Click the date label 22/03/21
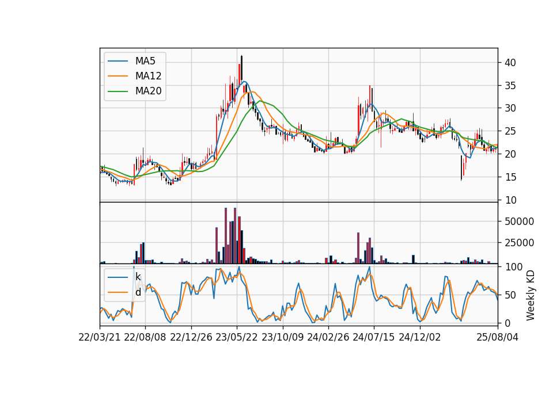553x397 pixels. point(100,337)
